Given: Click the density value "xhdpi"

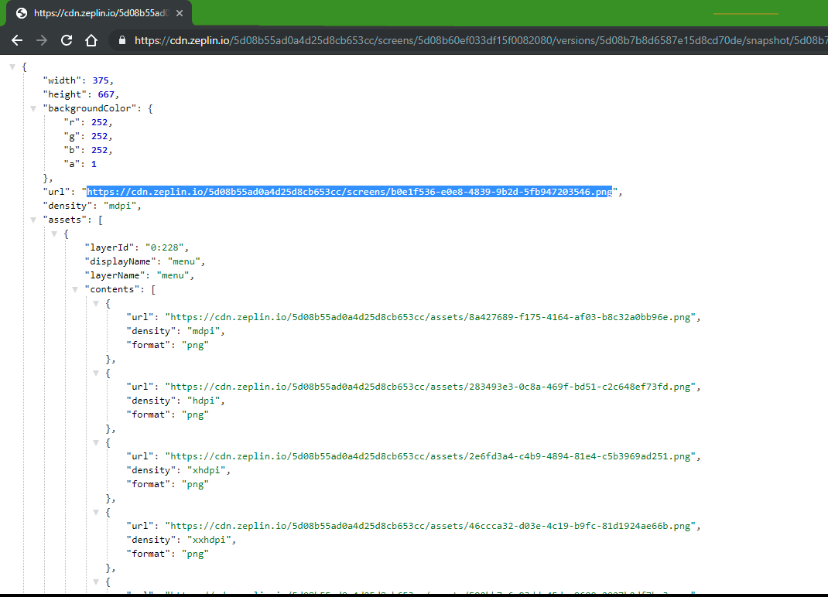Looking at the screenshot, I should coord(207,470).
